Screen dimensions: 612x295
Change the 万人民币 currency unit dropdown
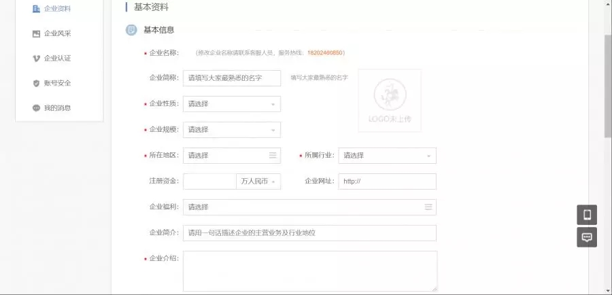[x=258, y=181]
